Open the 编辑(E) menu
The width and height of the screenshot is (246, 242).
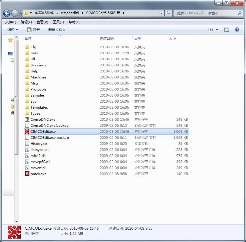tap(26, 22)
